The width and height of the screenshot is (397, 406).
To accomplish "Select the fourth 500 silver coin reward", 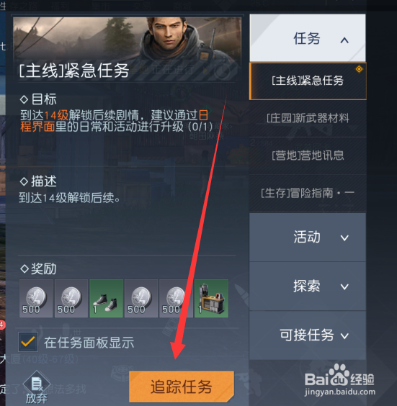I will click(176, 298).
